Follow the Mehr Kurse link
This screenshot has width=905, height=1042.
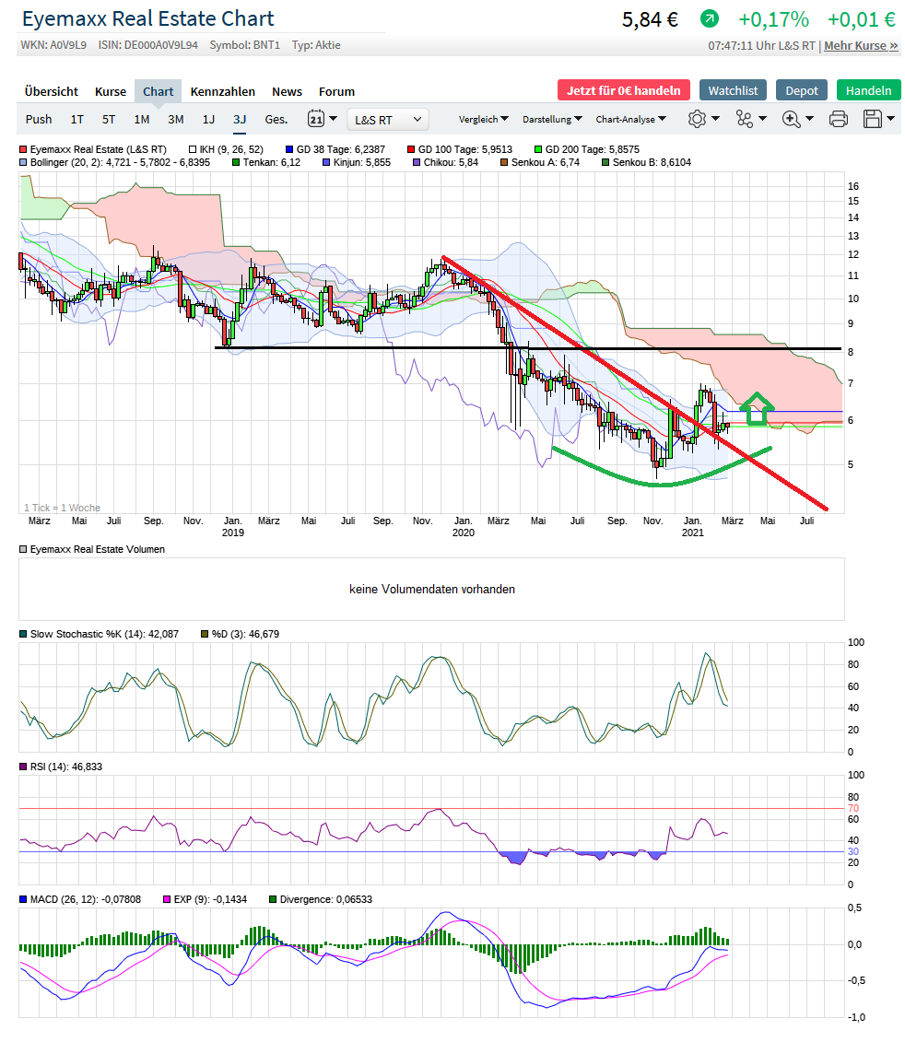(x=861, y=45)
